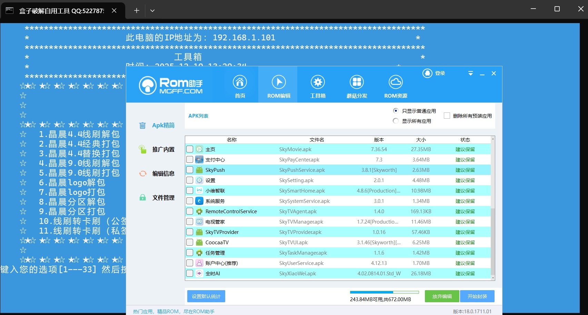The image size is (588, 315).
Task: Open the 首页 home icon
Action: (240, 82)
